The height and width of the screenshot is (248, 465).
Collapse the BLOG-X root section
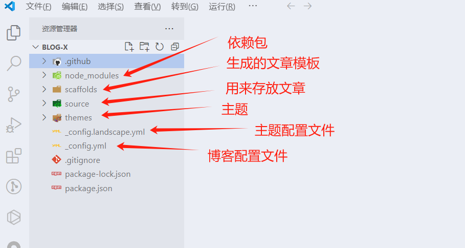[36, 47]
